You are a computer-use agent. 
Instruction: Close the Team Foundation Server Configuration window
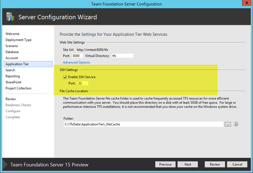coord(247,3)
